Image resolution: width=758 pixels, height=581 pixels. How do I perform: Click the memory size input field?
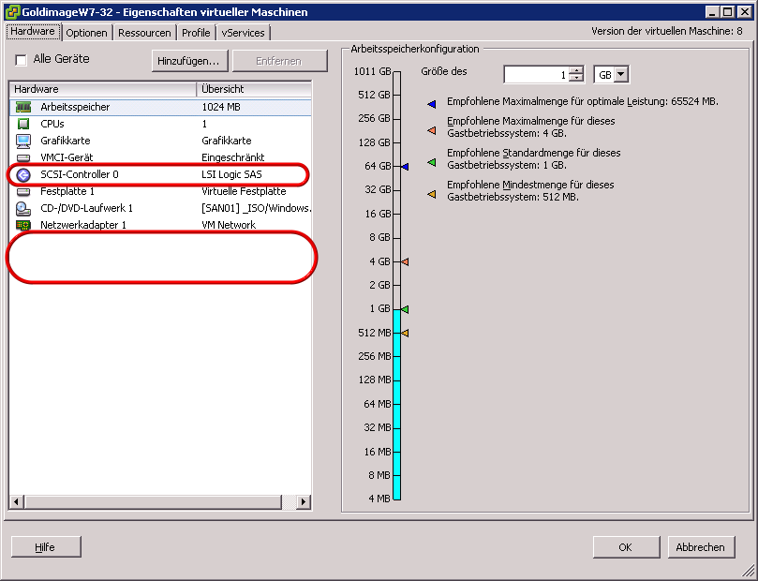pos(535,75)
